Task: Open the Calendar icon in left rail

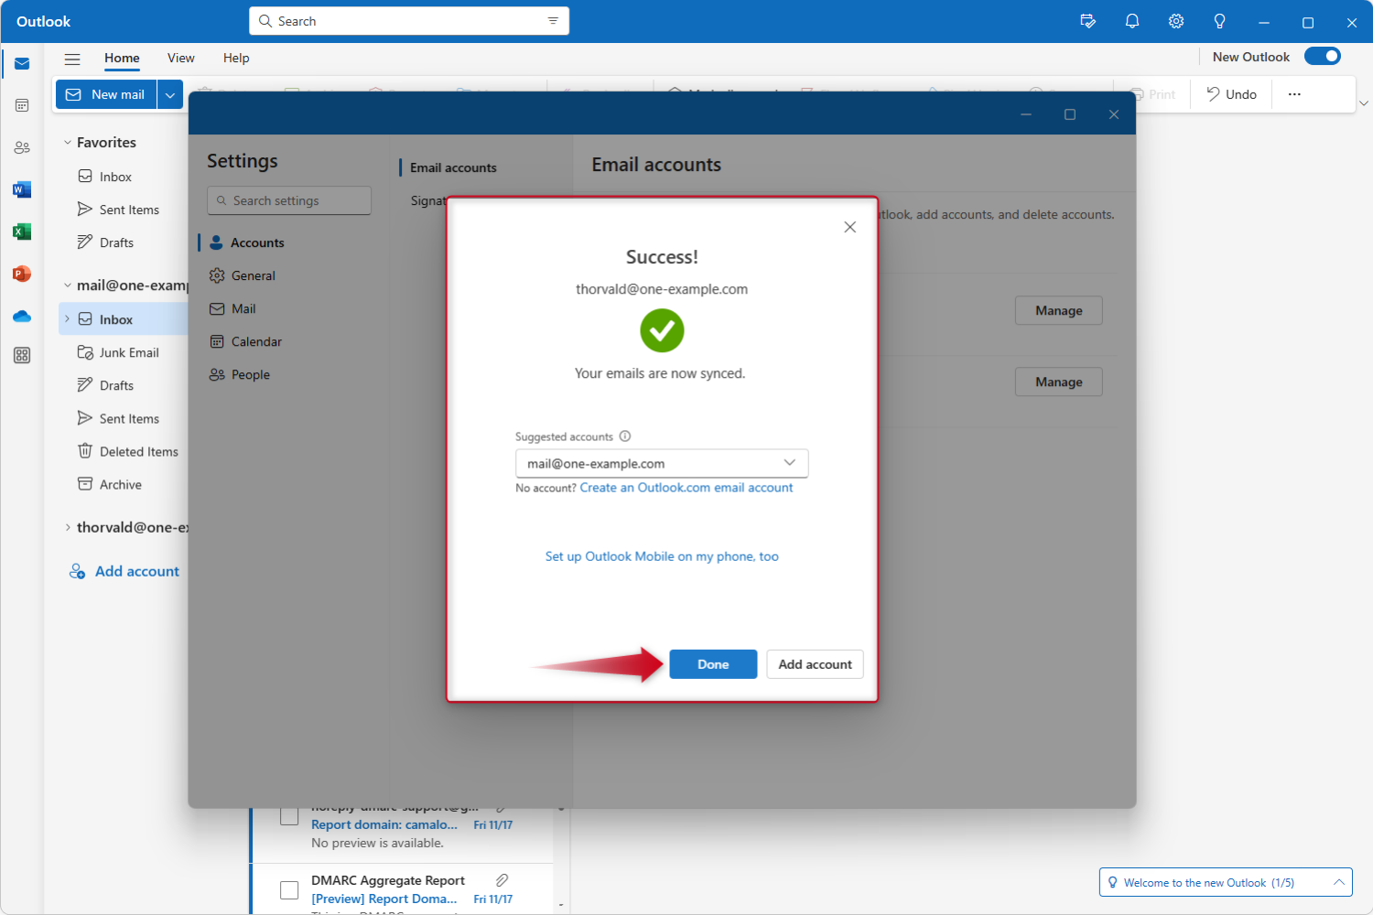Action: click(22, 105)
